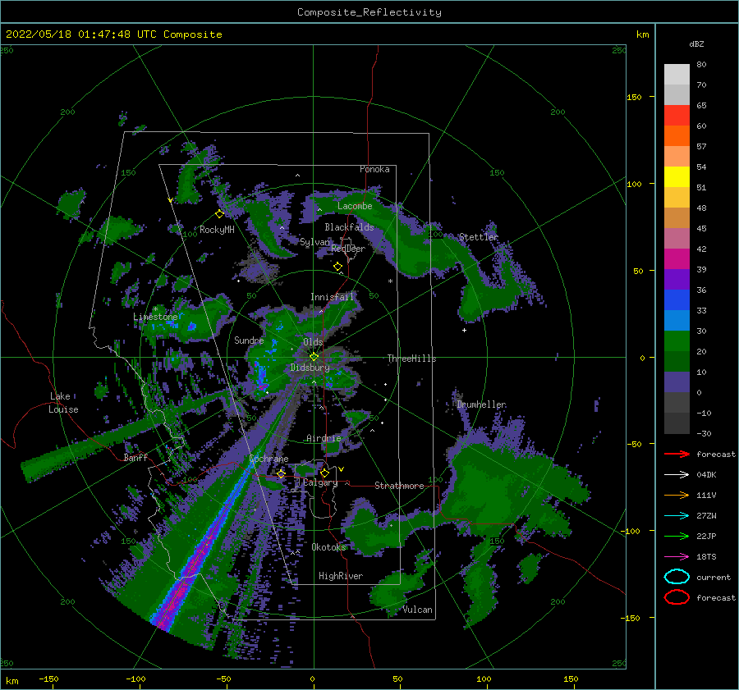Click the Airdrie label
Screen dimensions: 739x690
324,438
